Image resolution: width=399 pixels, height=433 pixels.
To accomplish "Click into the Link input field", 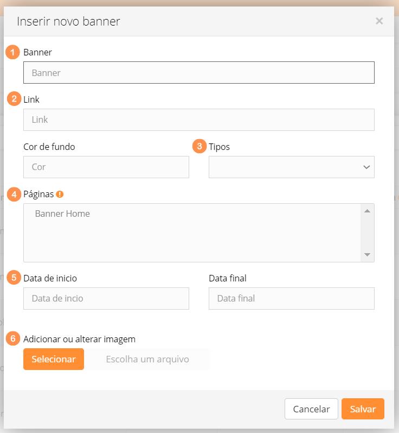I will coord(198,120).
